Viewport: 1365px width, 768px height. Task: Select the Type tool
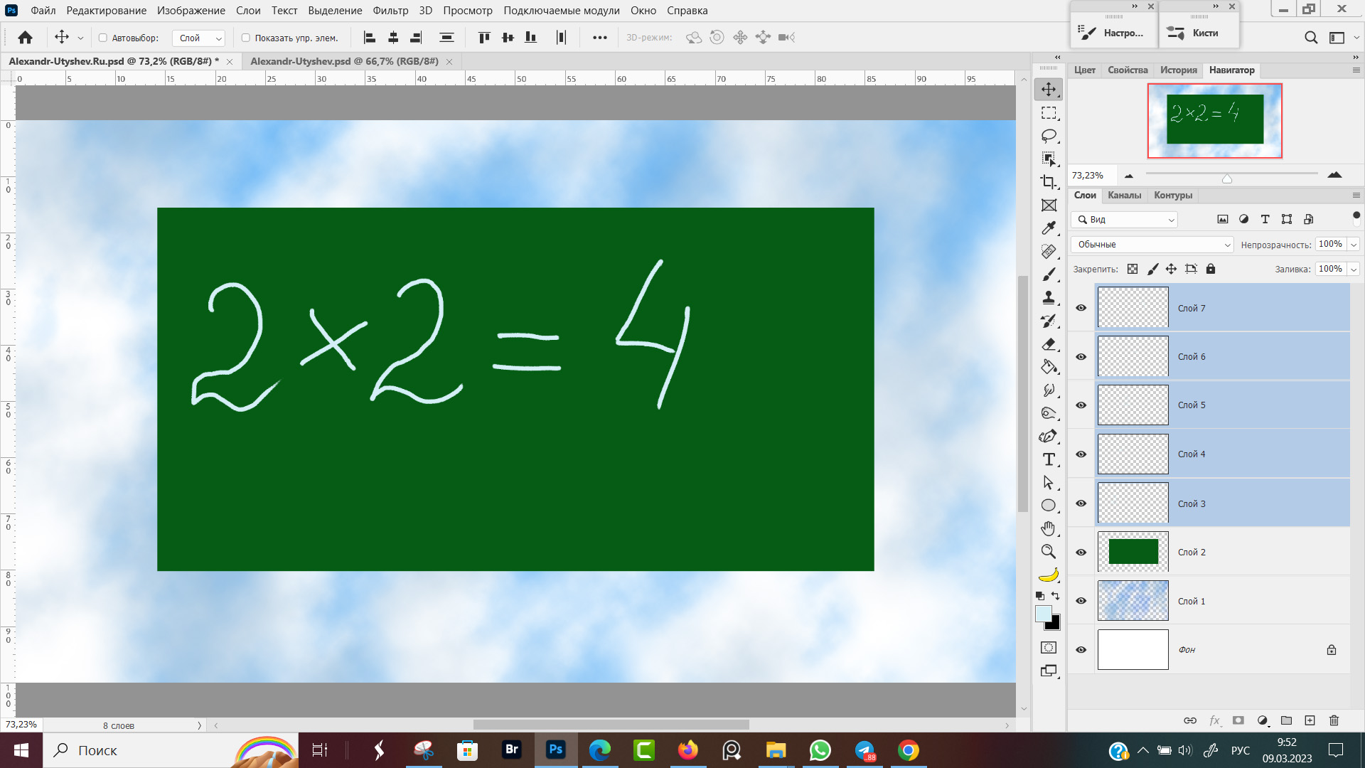coord(1049,459)
